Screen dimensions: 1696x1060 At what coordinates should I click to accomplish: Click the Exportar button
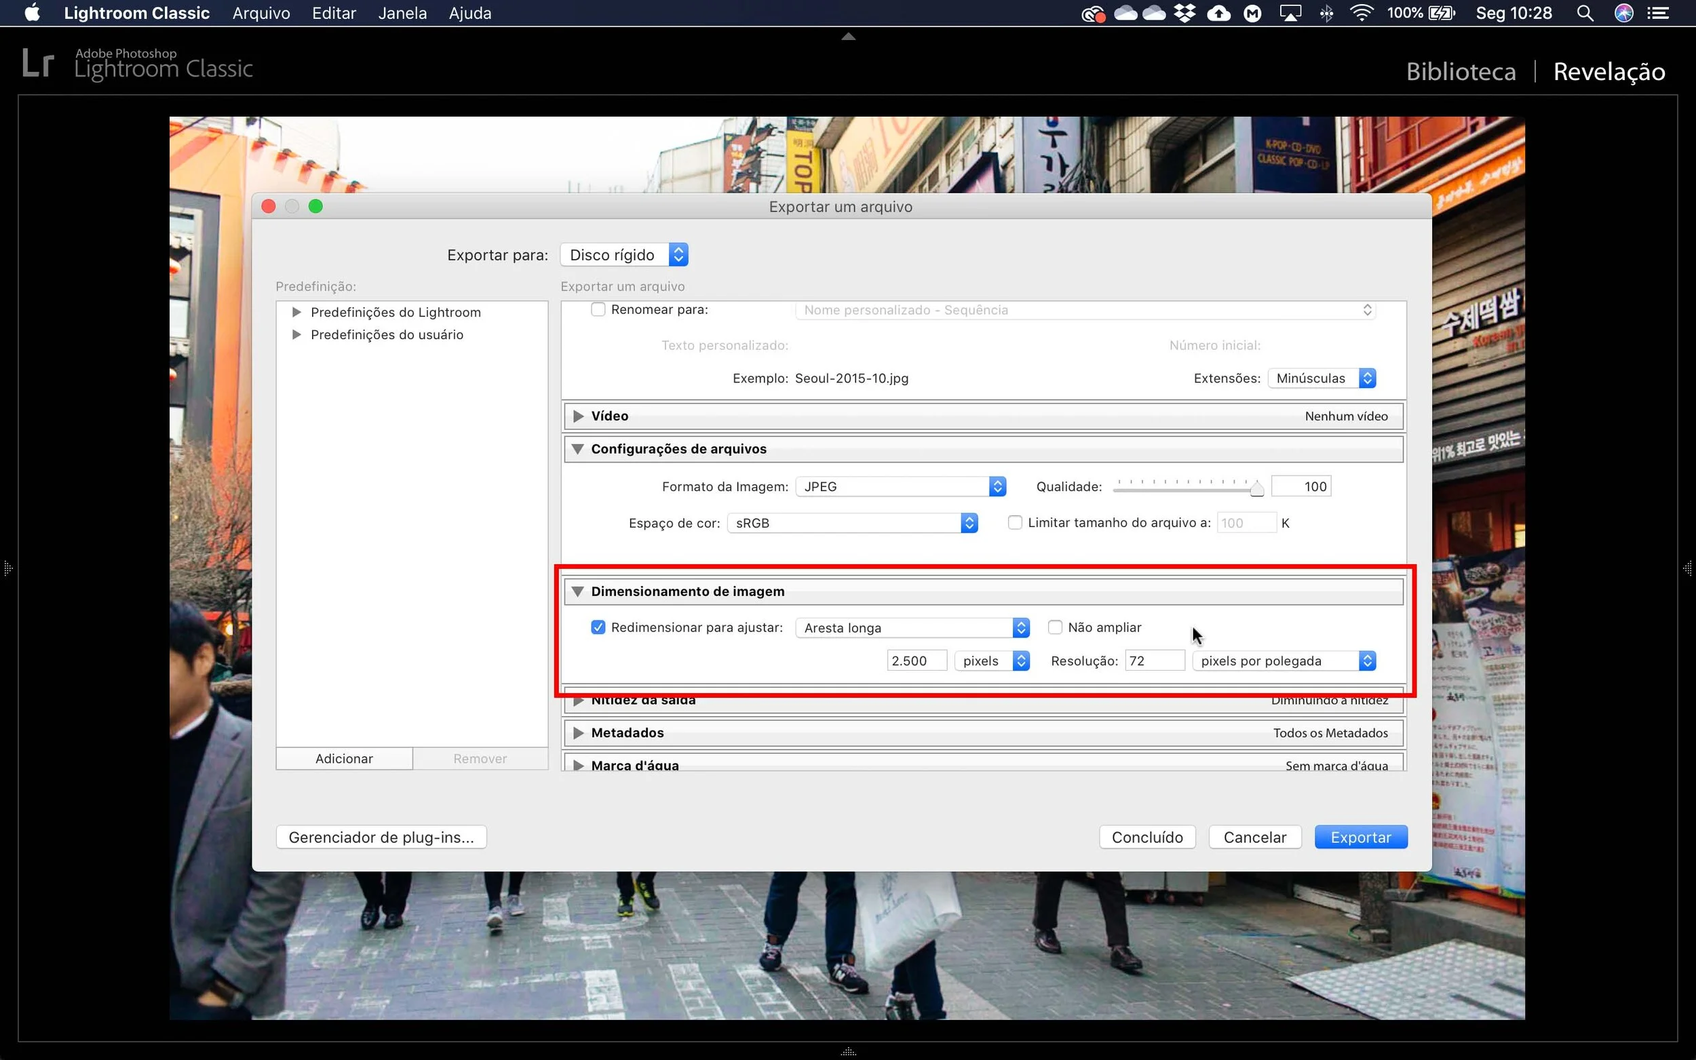pos(1360,837)
